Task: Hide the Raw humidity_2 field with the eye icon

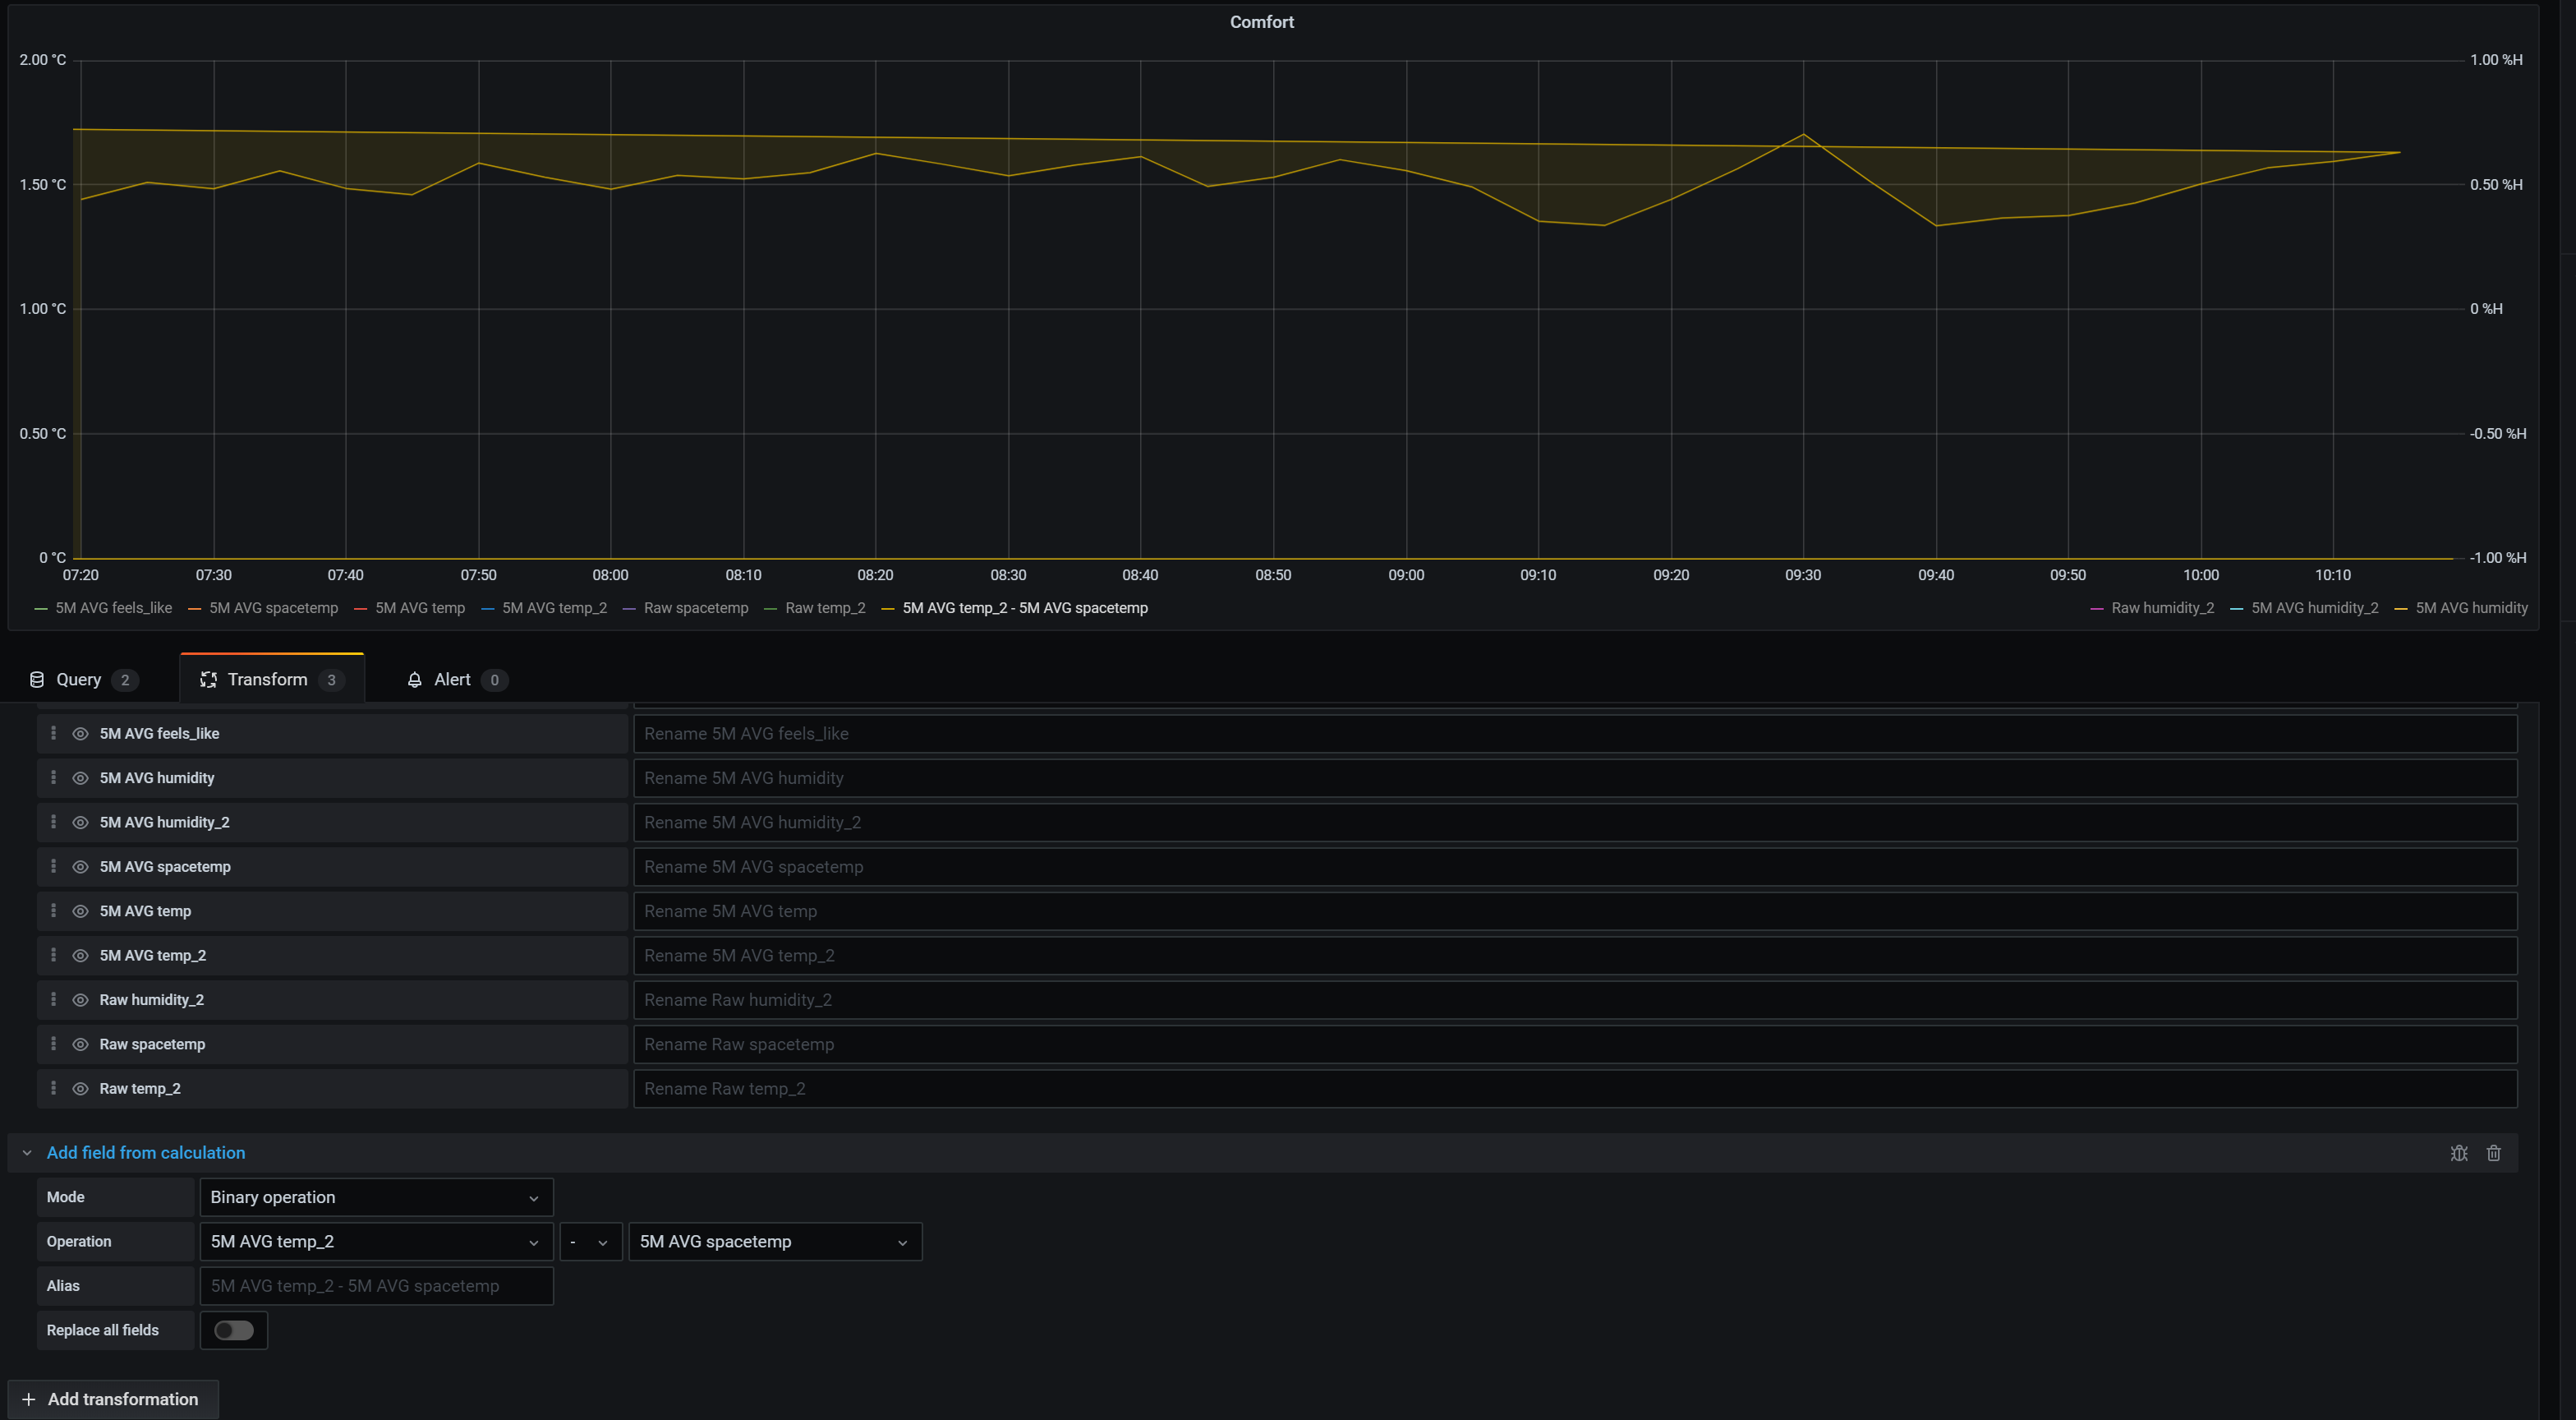Action: coord(80,998)
